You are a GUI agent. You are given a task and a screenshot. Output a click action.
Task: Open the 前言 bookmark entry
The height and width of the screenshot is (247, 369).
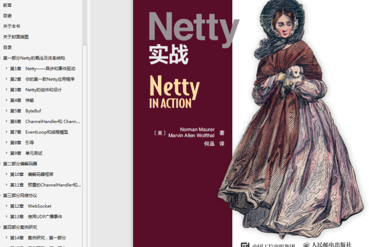pos(7,5)
